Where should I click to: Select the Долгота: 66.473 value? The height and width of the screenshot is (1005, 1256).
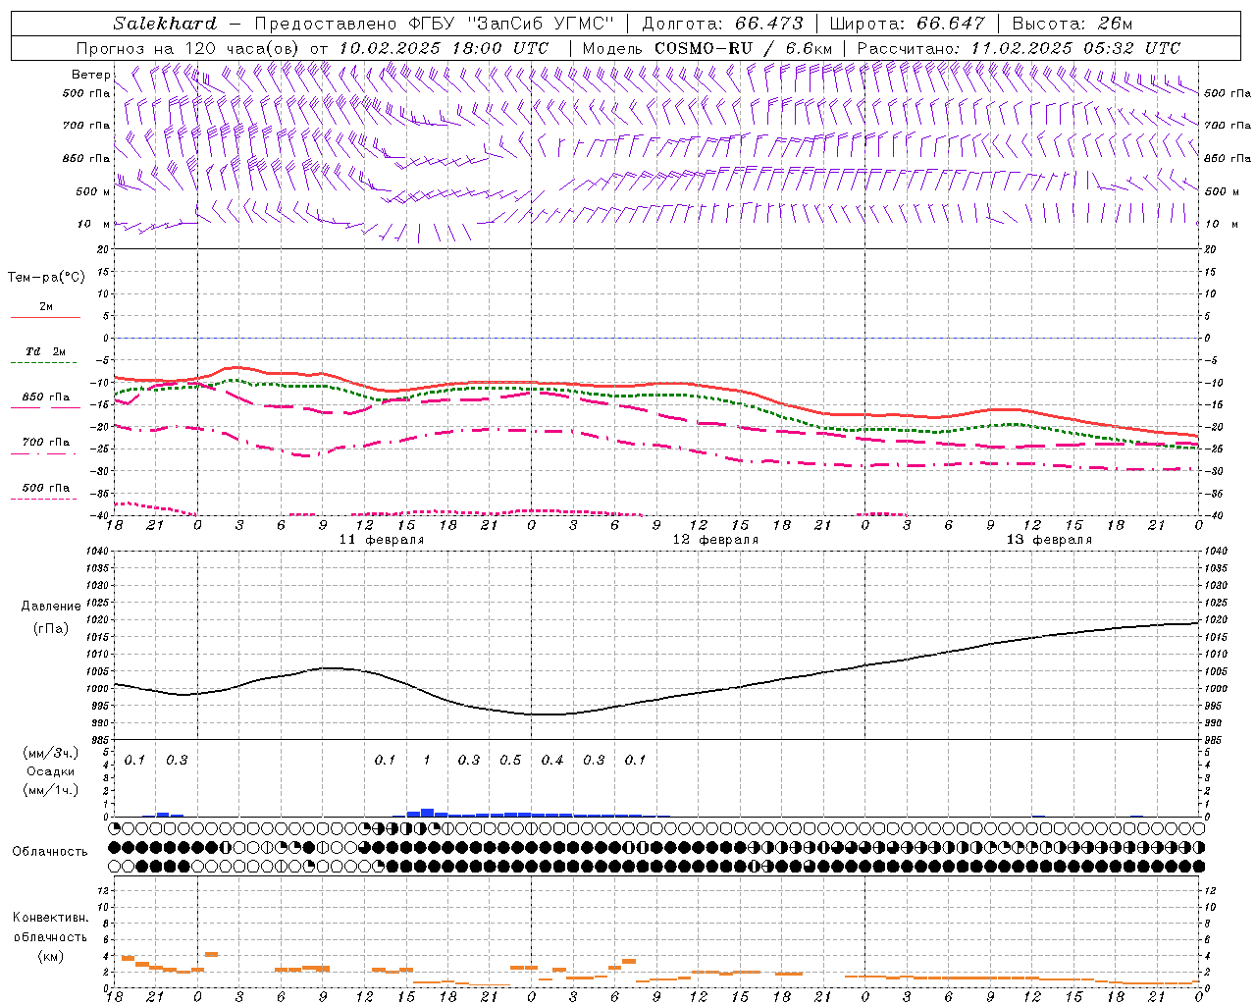[x=722, y=24]
